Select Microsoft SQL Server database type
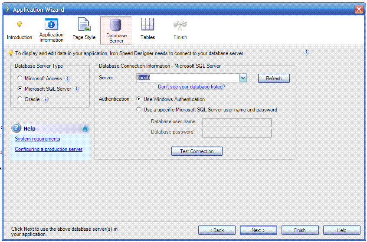Screen dimensions: 367x242 tap(20, 88)
